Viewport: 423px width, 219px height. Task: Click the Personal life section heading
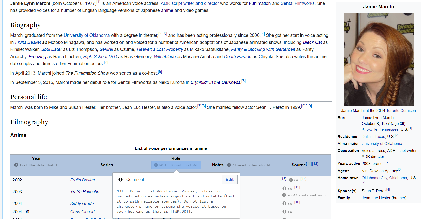pos(28,97)
